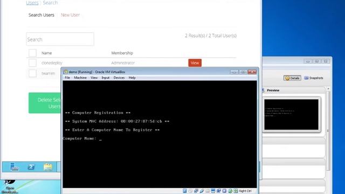Focus the Search users input field
The width and height of the screenshot is (345, 194).
60,39
